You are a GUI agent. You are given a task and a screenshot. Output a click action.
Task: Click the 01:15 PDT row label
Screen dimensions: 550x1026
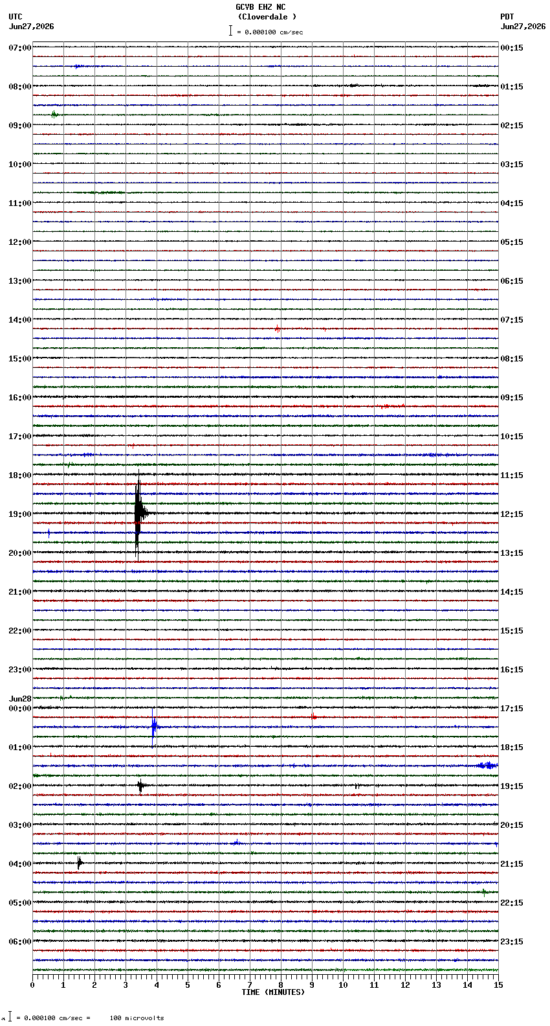(x=512, y=87)
